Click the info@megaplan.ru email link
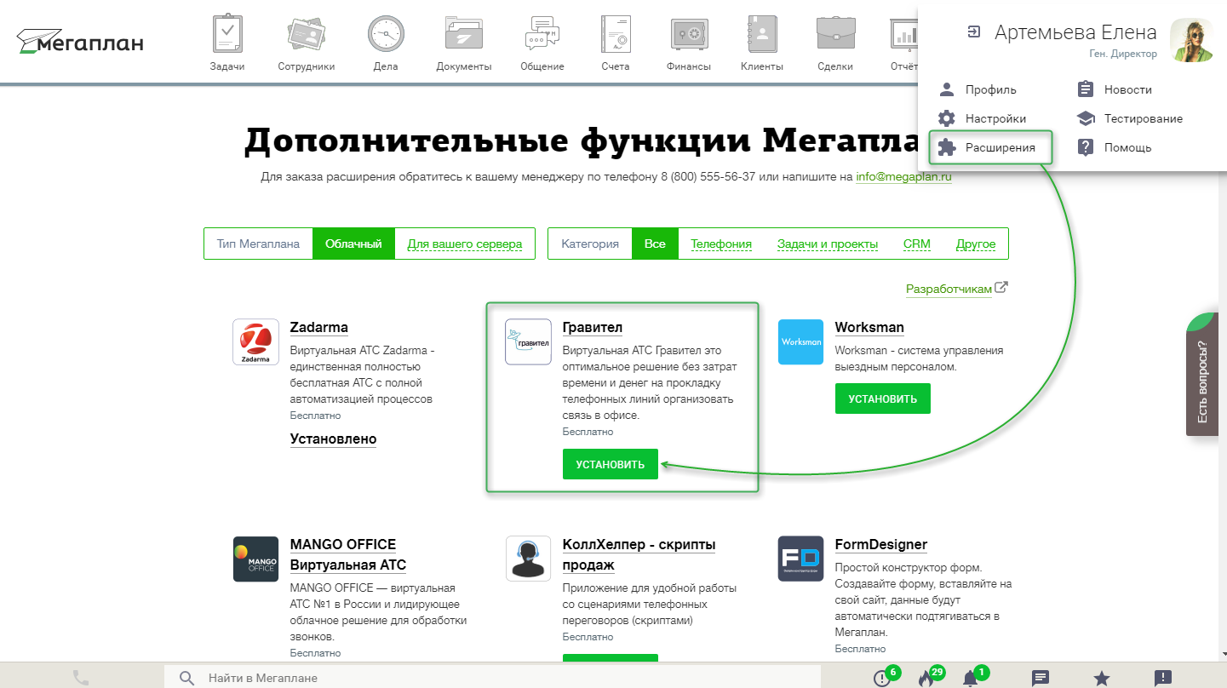The width and height of the screenshot is (1227, 688). pos(903,177)
